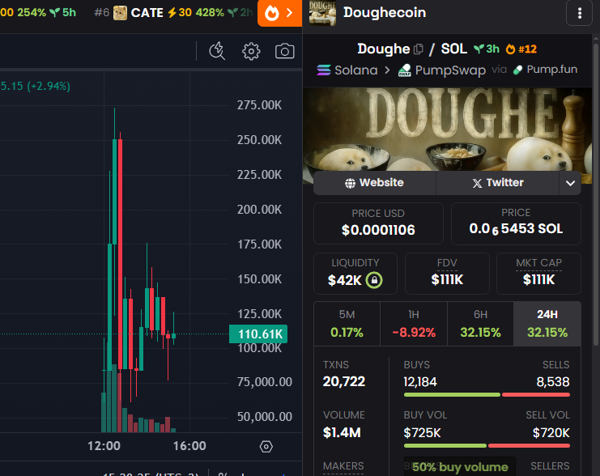Open the token Website link
600x476 pixels.
(x=374, y=182)
